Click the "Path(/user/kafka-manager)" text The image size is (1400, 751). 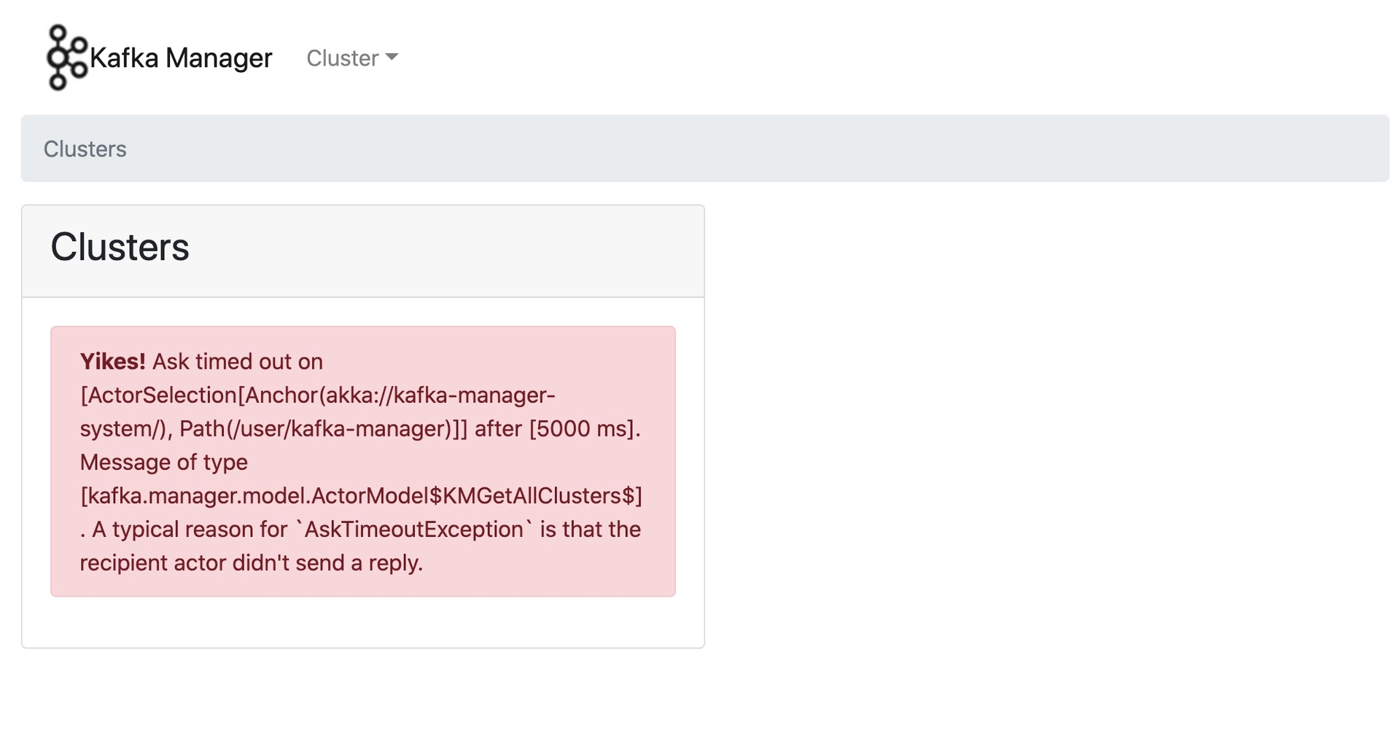click(x=322, y=428)
